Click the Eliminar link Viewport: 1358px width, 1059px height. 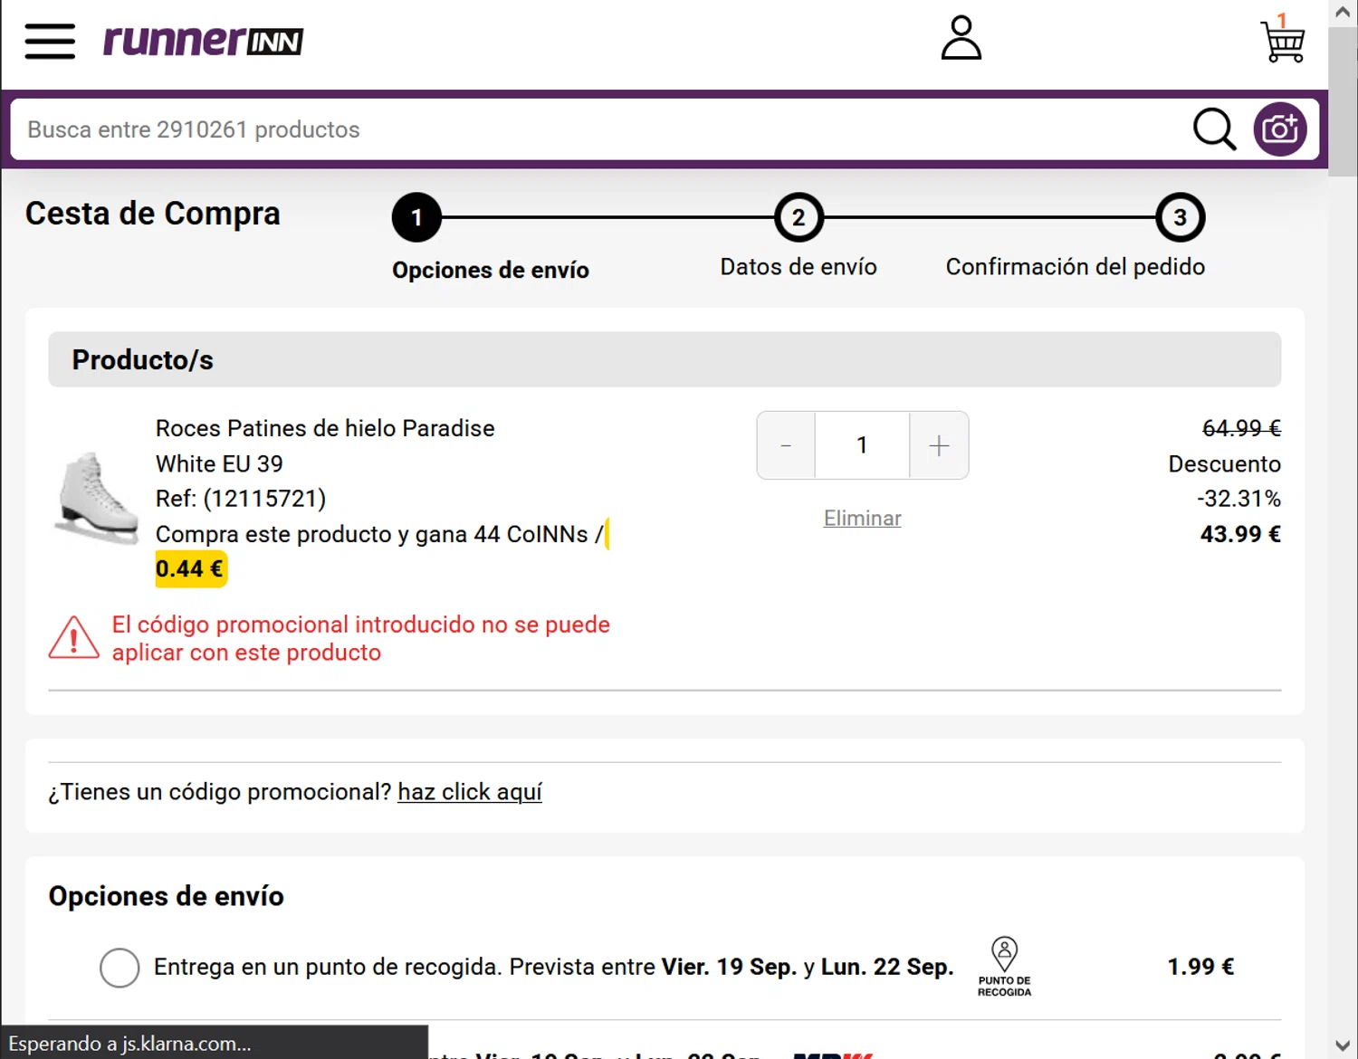pos(862,519)
